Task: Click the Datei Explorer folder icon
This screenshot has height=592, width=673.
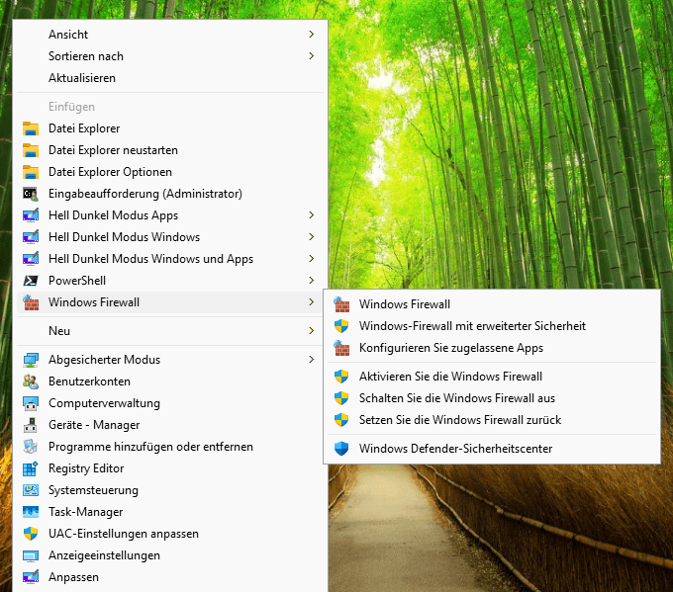Action: [x=31, y=128]
